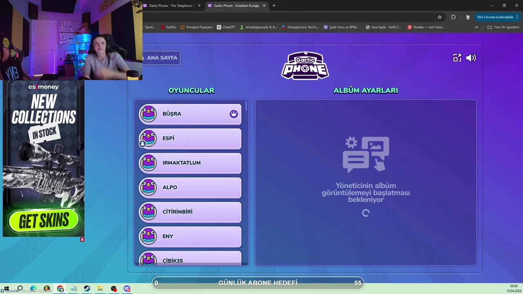Open the Arkadaşlarınızla bookmark

click(258, 27)
